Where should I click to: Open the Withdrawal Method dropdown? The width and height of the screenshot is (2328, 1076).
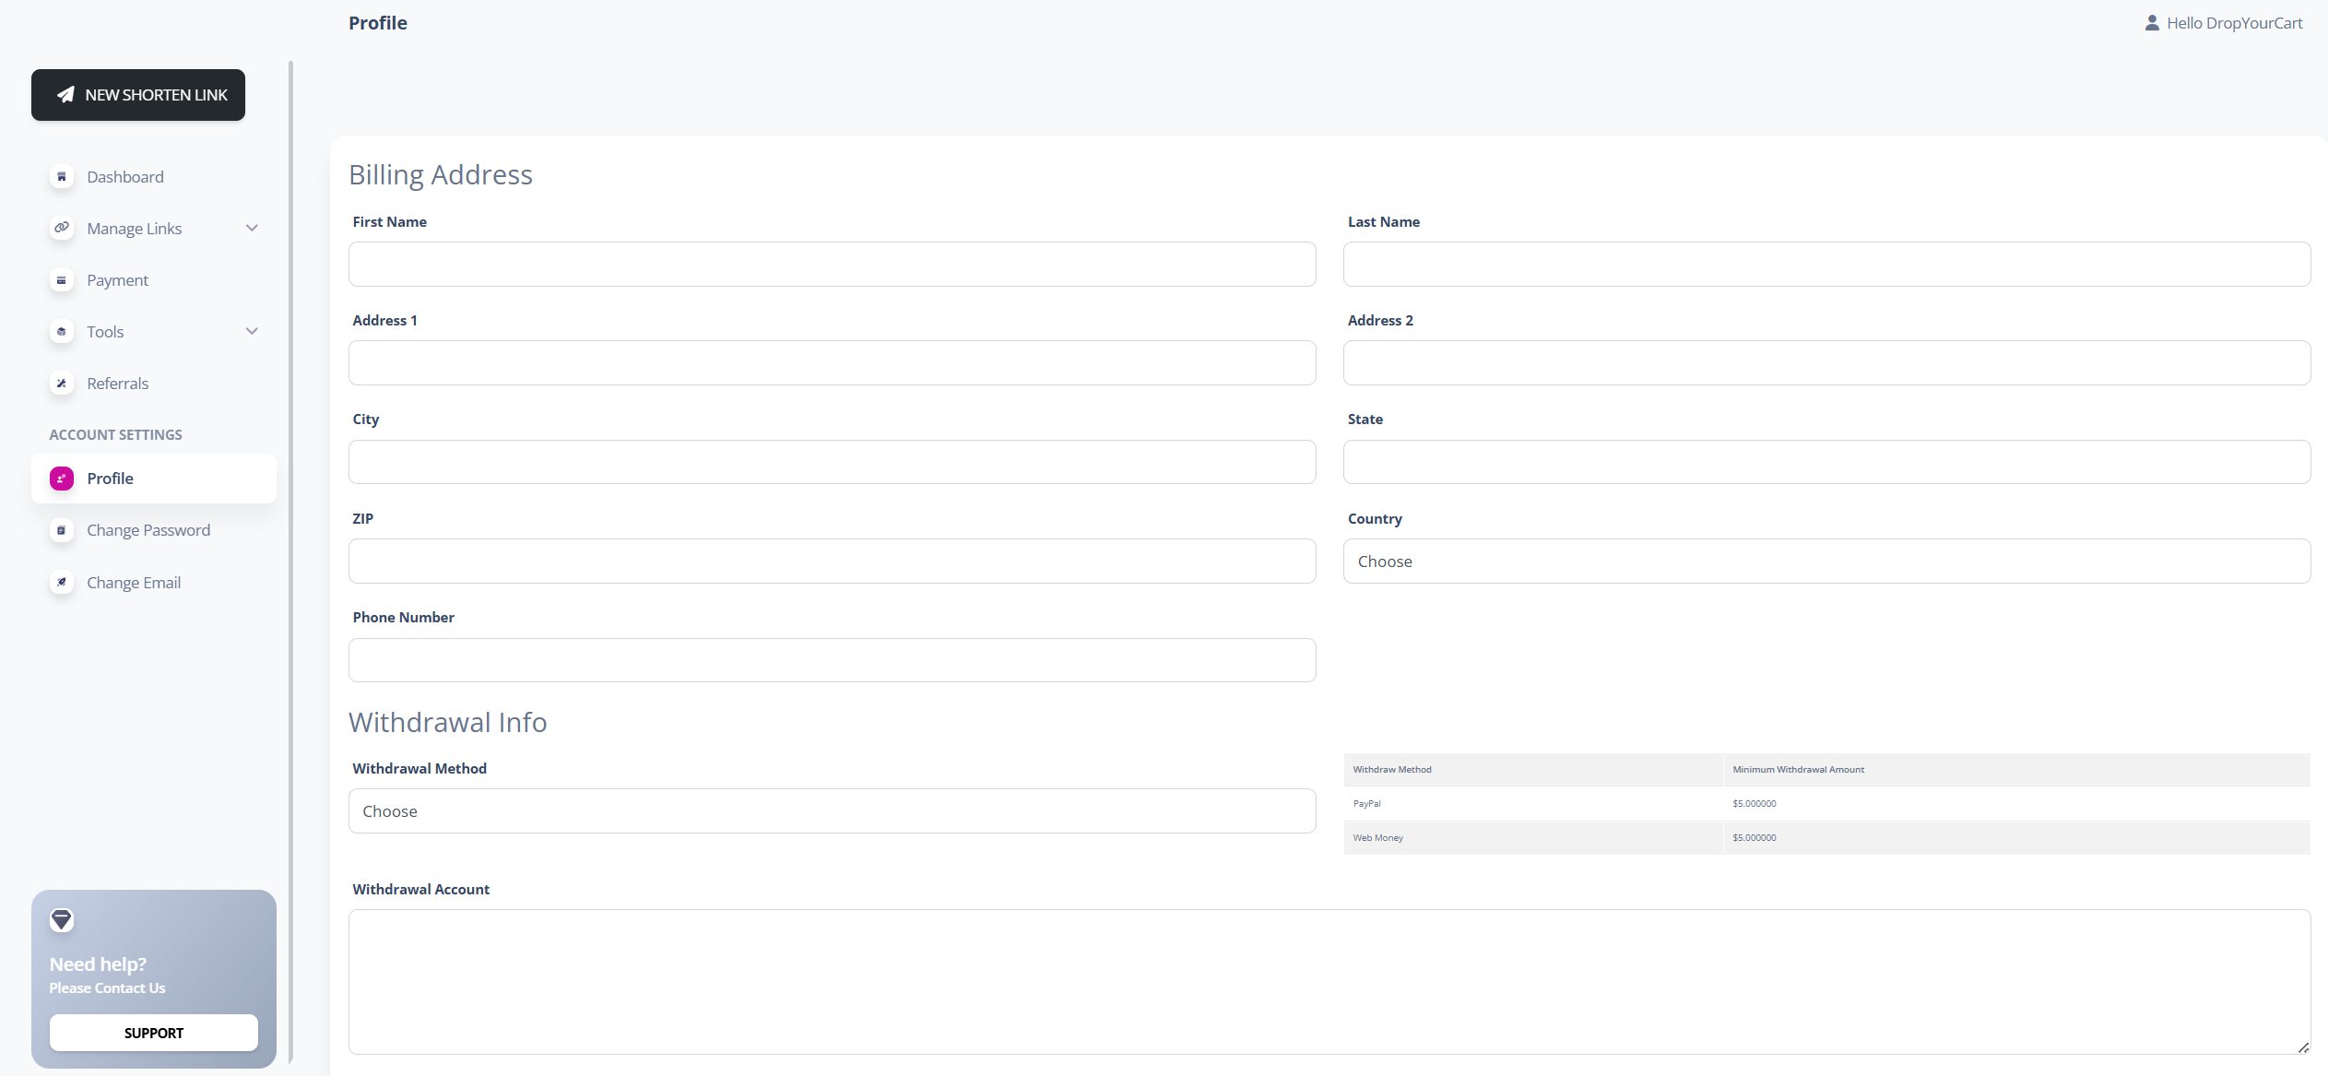coord(832,811)
